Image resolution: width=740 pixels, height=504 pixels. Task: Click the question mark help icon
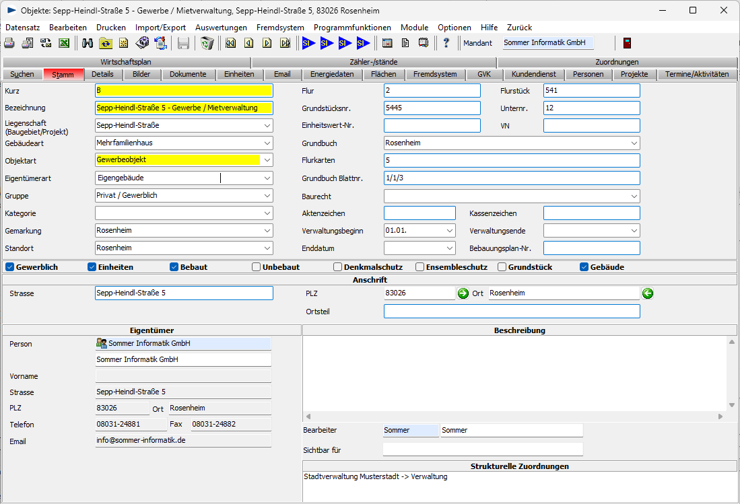pos(446,43)
